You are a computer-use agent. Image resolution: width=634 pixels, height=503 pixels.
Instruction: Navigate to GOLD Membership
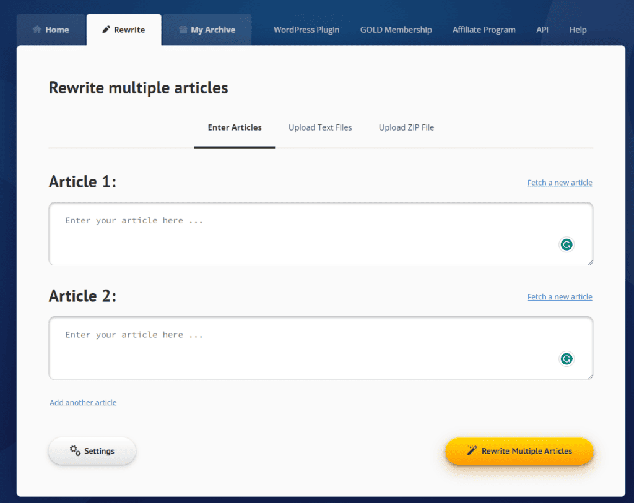pos(396,29)
